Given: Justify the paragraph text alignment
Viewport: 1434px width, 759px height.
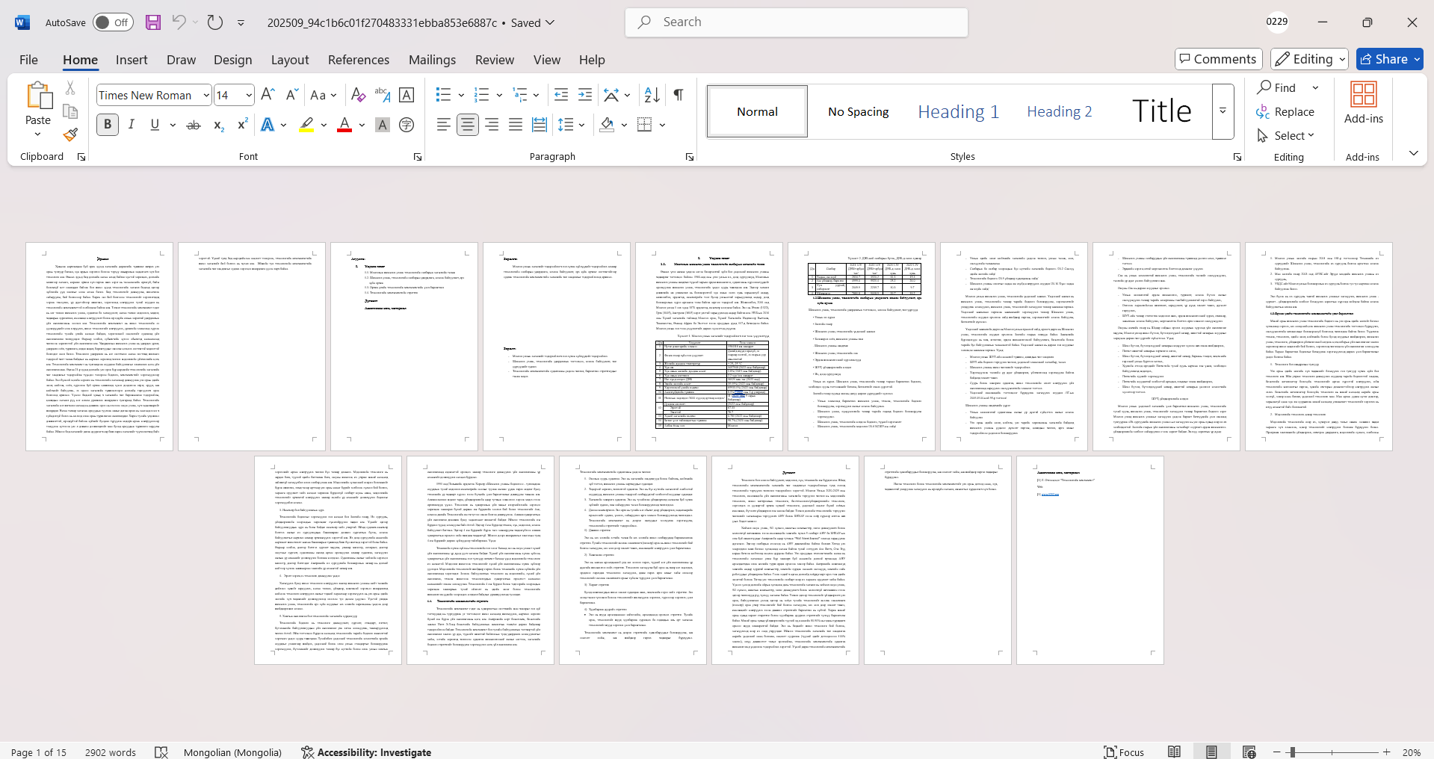Looking at the screenshot, I should [x=516, y=125].
